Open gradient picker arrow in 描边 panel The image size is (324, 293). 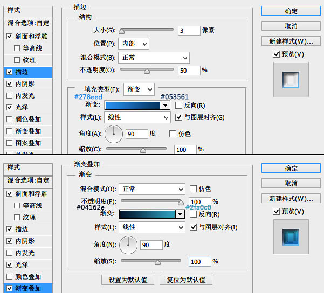point(165,106)
